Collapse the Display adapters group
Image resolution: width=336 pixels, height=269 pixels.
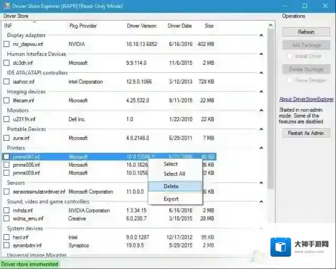point(262,35)
